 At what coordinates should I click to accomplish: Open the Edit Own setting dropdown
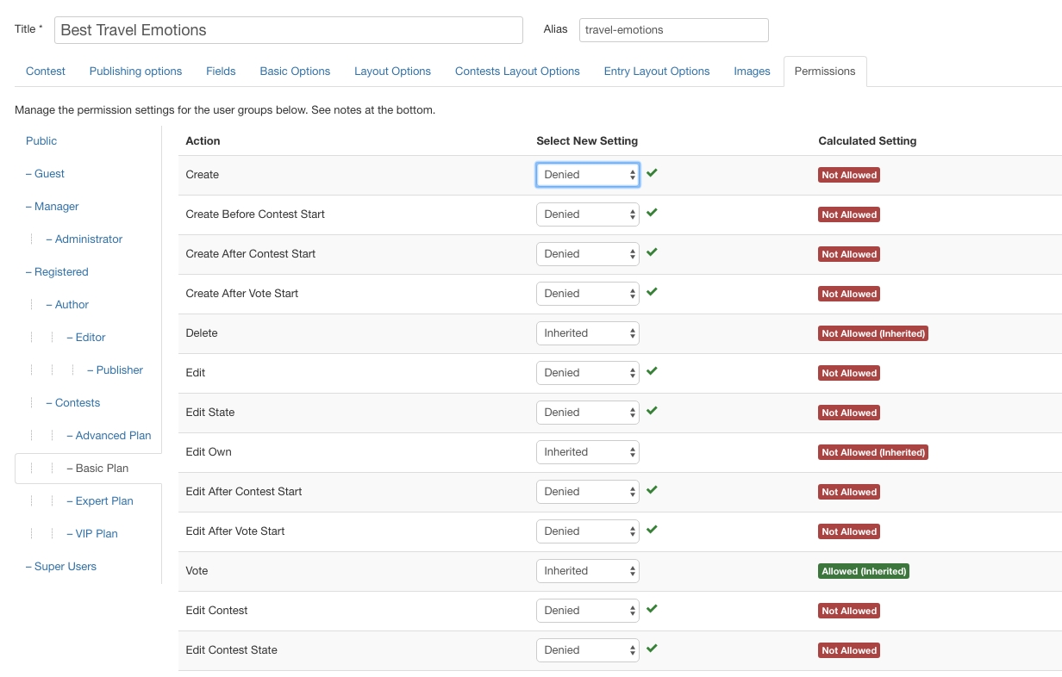(x=587, y=452)
